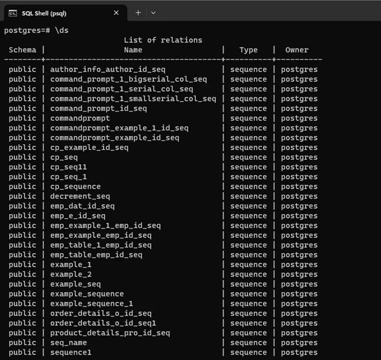Viewport: 381px width, 360px height.
Task: Close the SQL Shell (psql) tab
Action: 116,13
